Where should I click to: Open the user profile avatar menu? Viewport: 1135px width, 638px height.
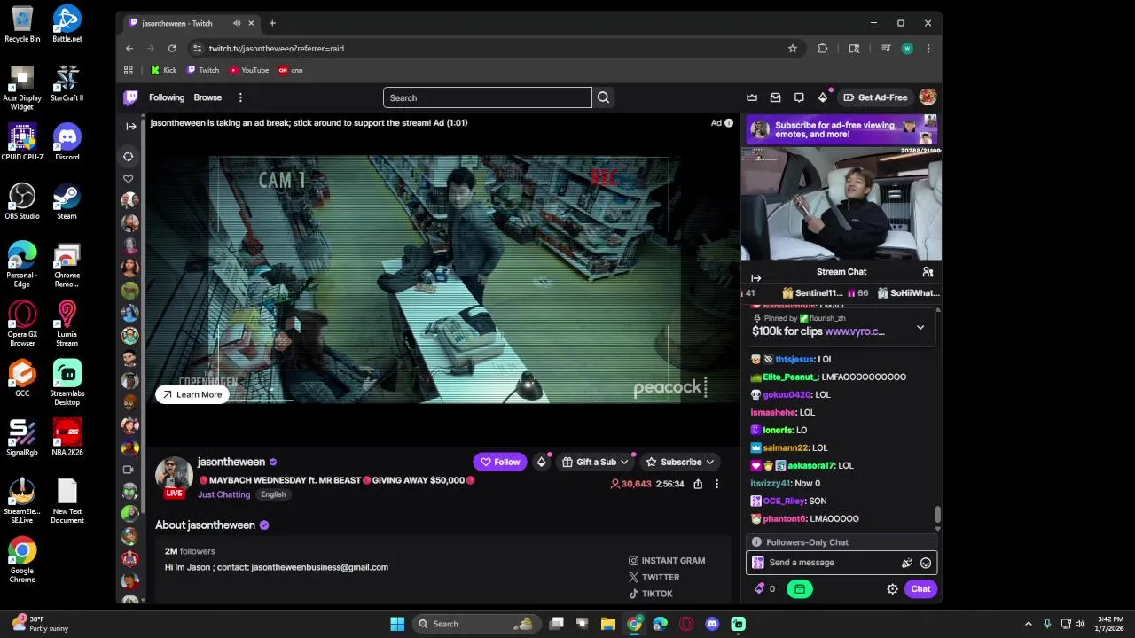[x=928, y=97]
